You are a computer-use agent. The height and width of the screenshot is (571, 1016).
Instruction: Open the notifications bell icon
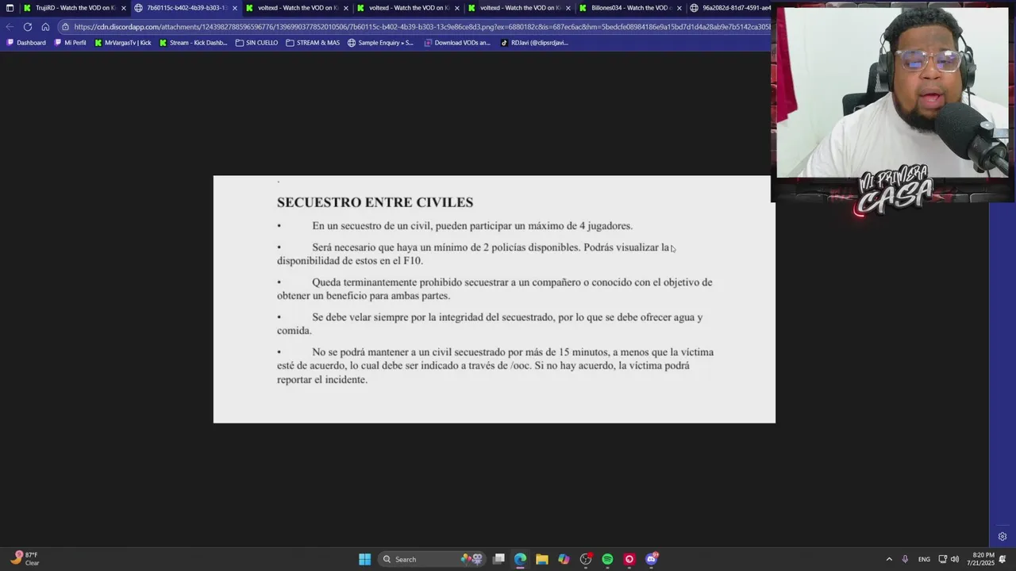point(1003,559)
